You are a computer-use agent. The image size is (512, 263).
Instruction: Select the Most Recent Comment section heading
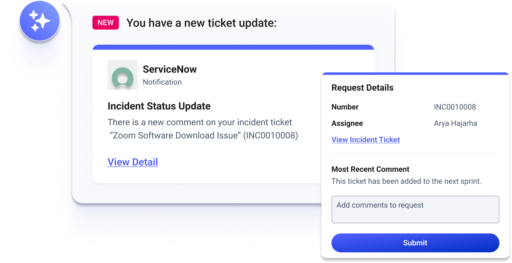[370, 169]
